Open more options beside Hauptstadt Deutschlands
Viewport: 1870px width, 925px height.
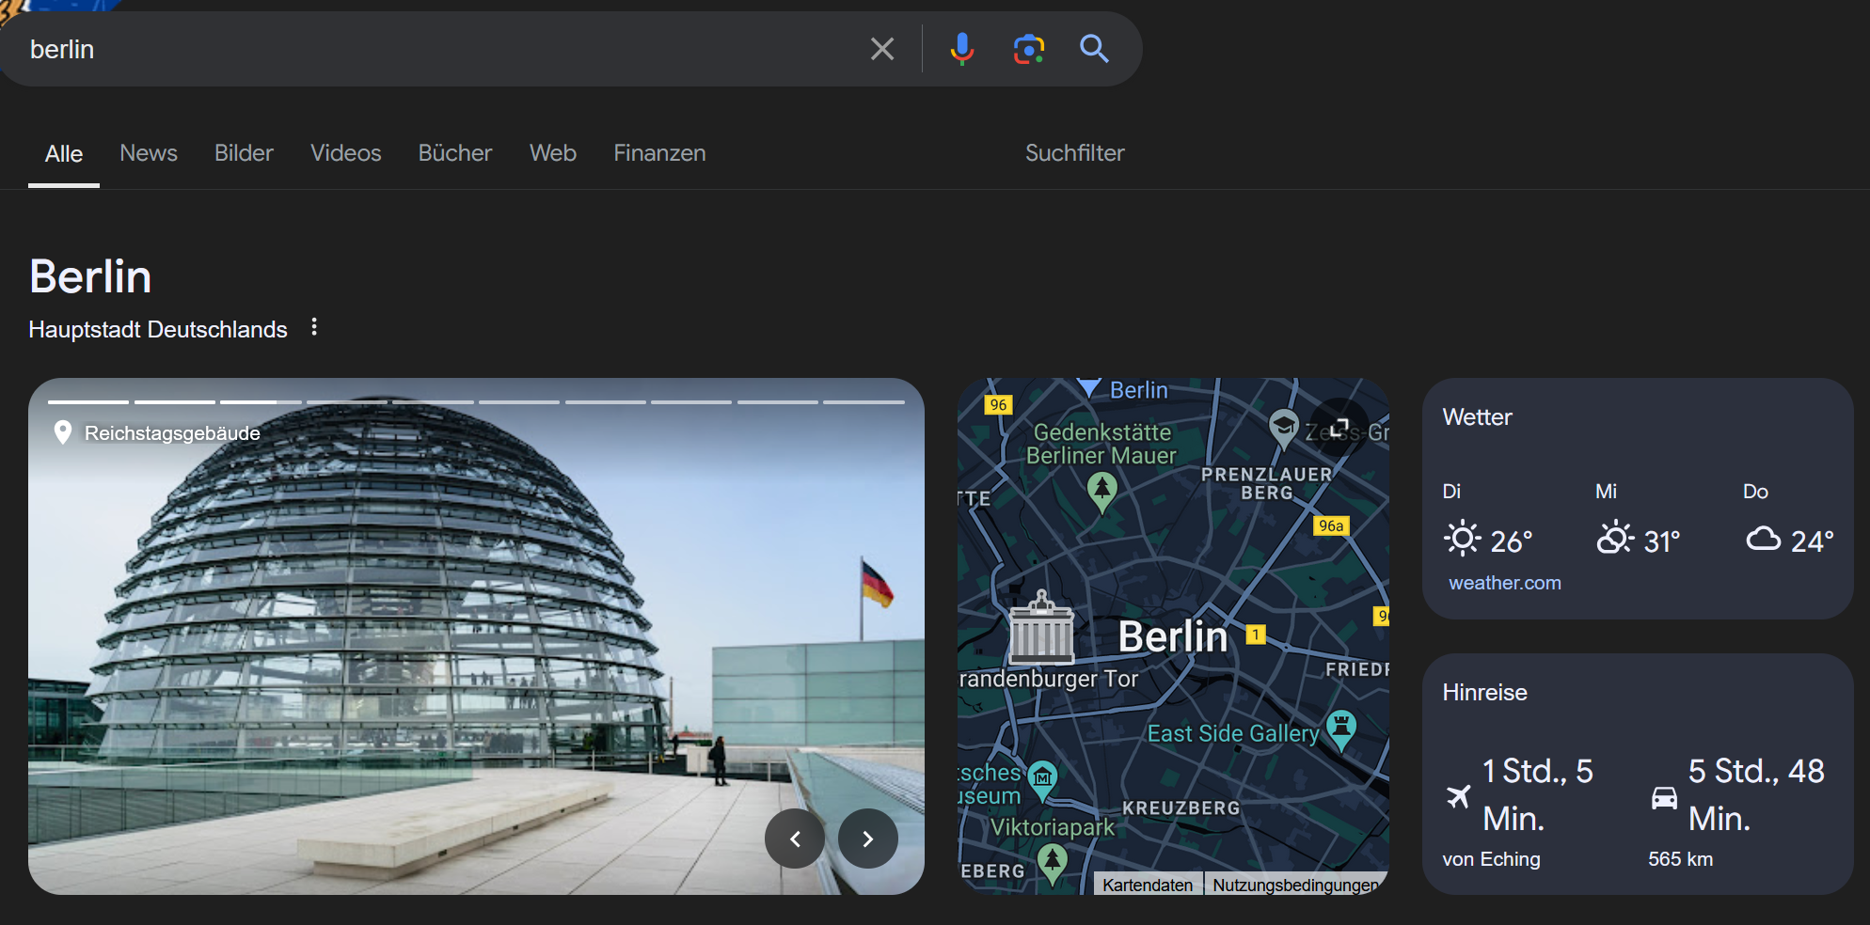pyautogui.click(x=314, y=327)
